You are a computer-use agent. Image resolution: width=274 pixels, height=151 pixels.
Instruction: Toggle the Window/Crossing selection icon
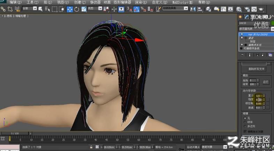click(x=61, y=9)
